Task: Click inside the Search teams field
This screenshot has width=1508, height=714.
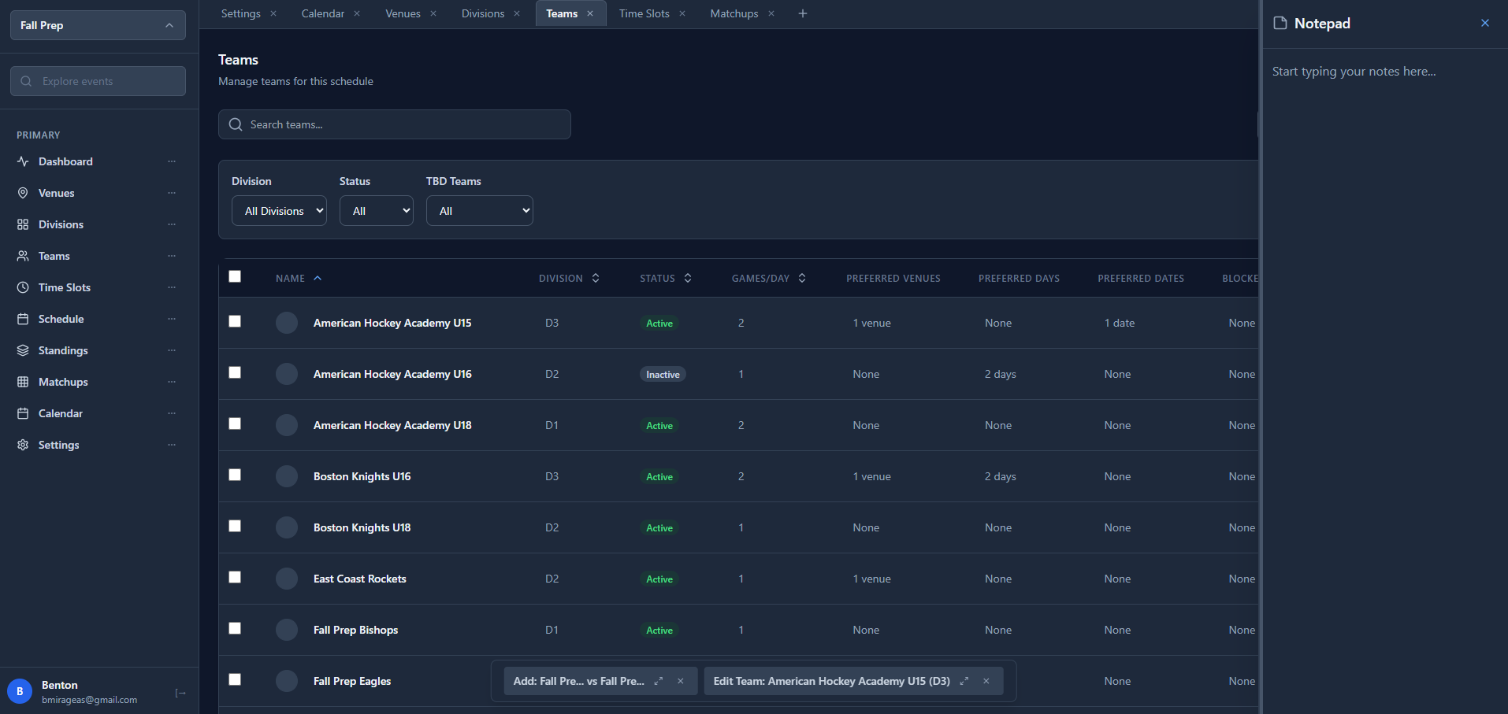Action: 394,124
